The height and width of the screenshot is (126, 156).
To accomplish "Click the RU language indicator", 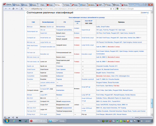I will [x=99, y=121].
